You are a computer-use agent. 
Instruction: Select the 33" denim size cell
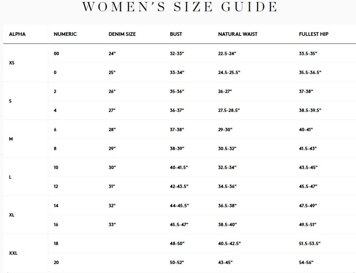[x=112, y=225]
